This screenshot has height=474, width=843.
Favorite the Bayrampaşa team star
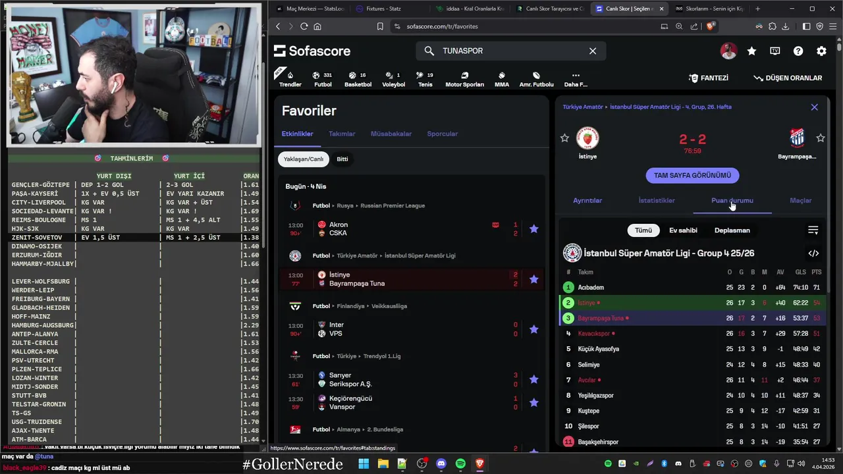pyautogui.click(x=821, y=138)
